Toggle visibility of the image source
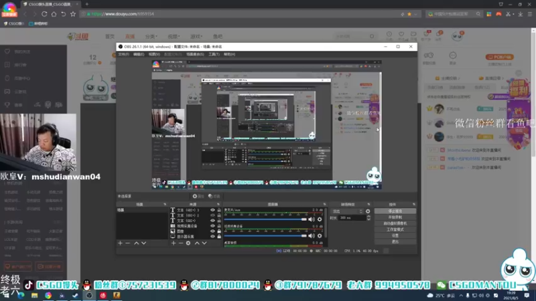The image size is (536, 301). tap(212, 231)
